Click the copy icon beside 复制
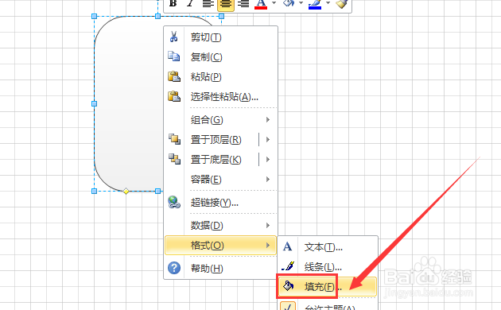 [174, 56]
